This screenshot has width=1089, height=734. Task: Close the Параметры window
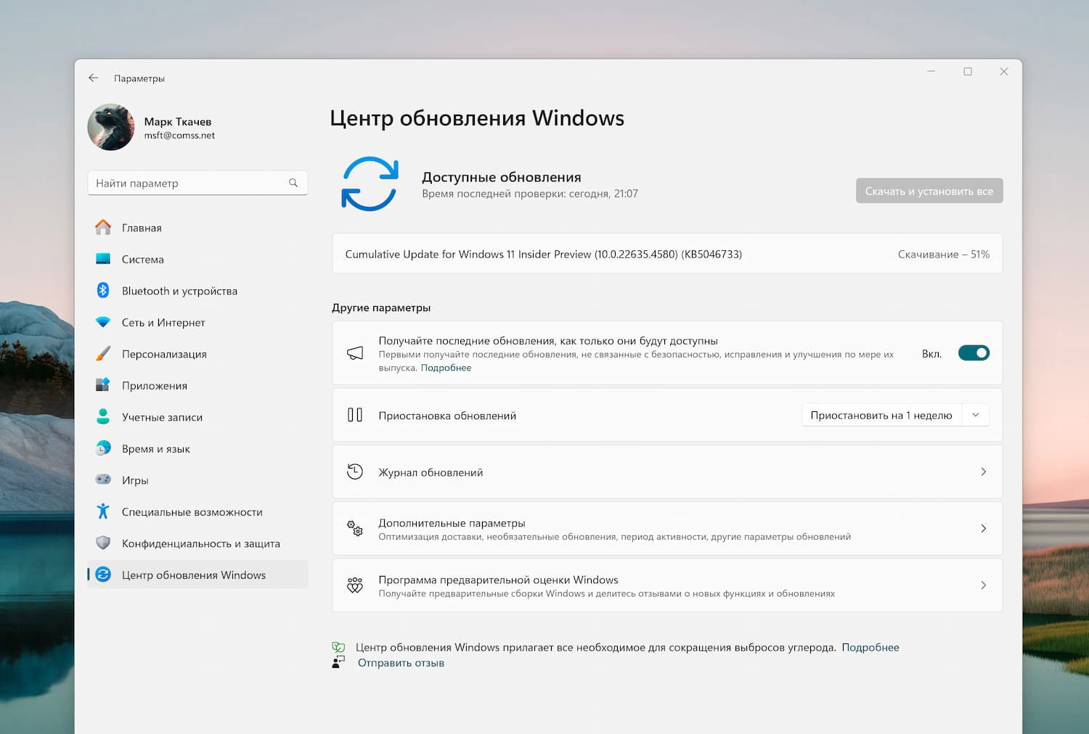click(x=1004, y=71)
